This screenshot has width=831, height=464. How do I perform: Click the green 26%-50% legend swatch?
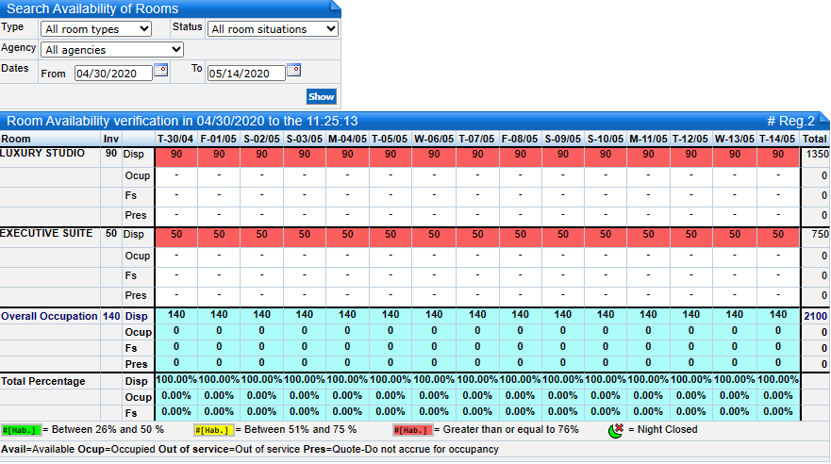[x=21, y=430]
